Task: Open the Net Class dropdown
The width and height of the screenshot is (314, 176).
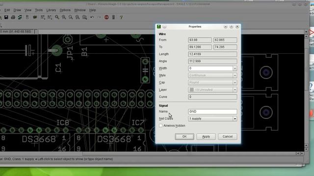Action: [212, 119]
